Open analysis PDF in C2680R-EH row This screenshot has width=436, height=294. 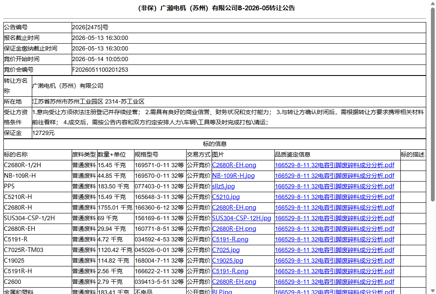click(335, 229)
